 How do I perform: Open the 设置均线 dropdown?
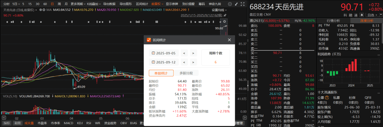pyautogui.click(x=219, y=10)
